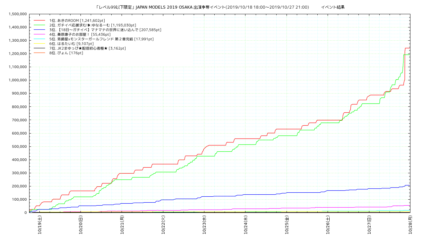Click the 10/22(火) date label on x-axis
The image size is (424, 238).
point(163,225)
